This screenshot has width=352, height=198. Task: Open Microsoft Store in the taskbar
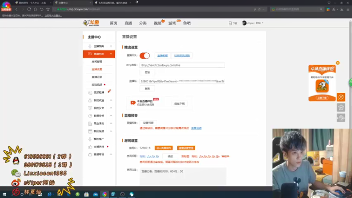tap(86, 194)
